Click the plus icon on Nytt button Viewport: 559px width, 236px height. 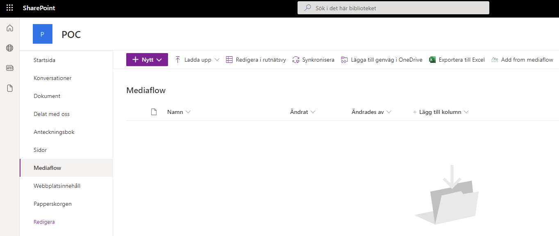[x=136, y=60]
